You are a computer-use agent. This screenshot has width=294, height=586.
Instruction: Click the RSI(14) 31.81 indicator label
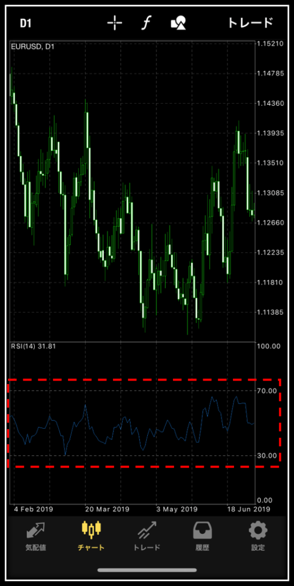point(34,346)
